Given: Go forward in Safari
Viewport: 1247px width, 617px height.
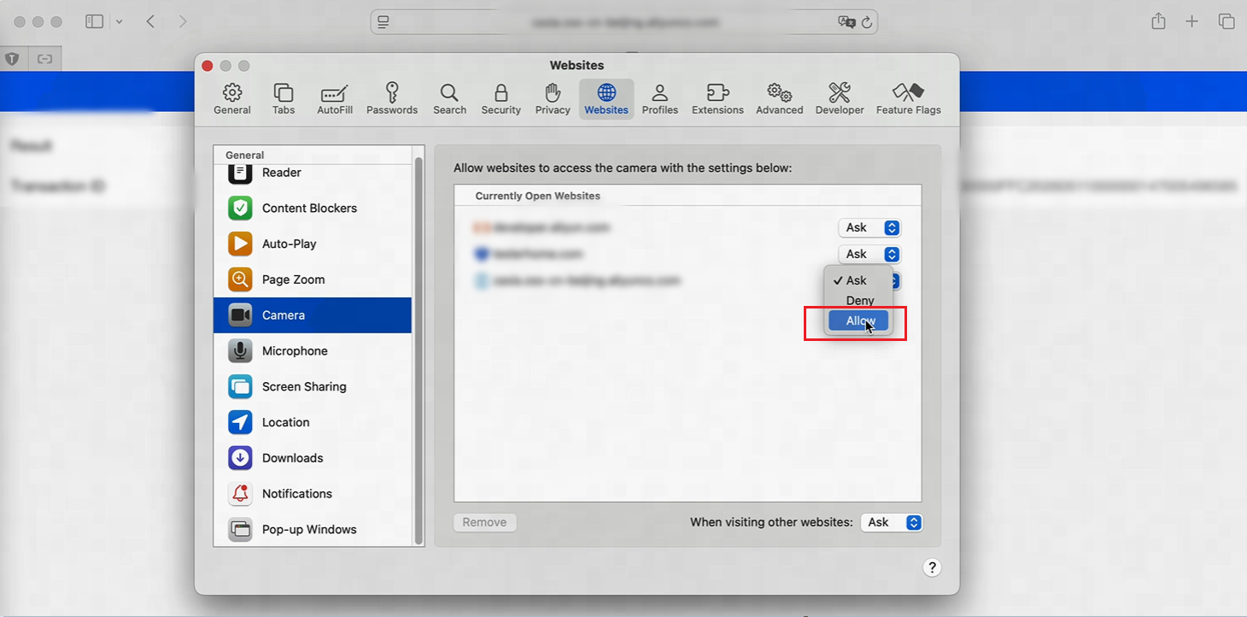Looking at the screenshot, I should pyautogui.click(x=182, y=21).
